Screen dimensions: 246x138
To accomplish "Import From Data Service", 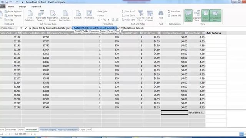I will click(41, 16).
